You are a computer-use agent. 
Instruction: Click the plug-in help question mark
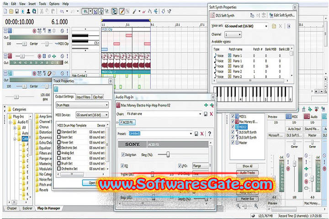pos(209,134)
